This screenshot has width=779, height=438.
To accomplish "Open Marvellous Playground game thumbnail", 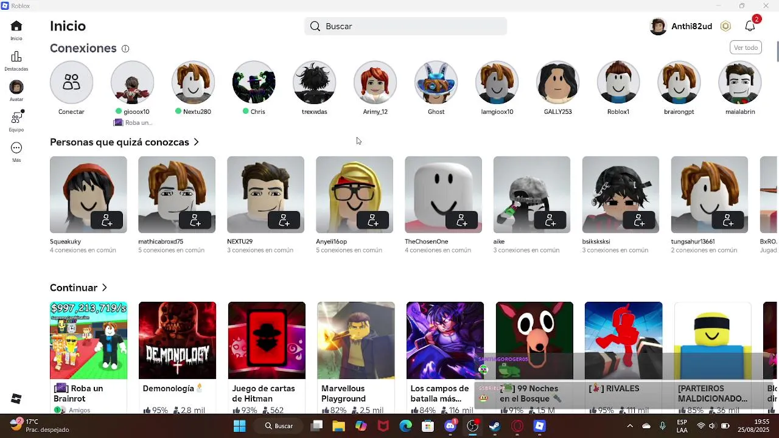I will click(356, 341).
